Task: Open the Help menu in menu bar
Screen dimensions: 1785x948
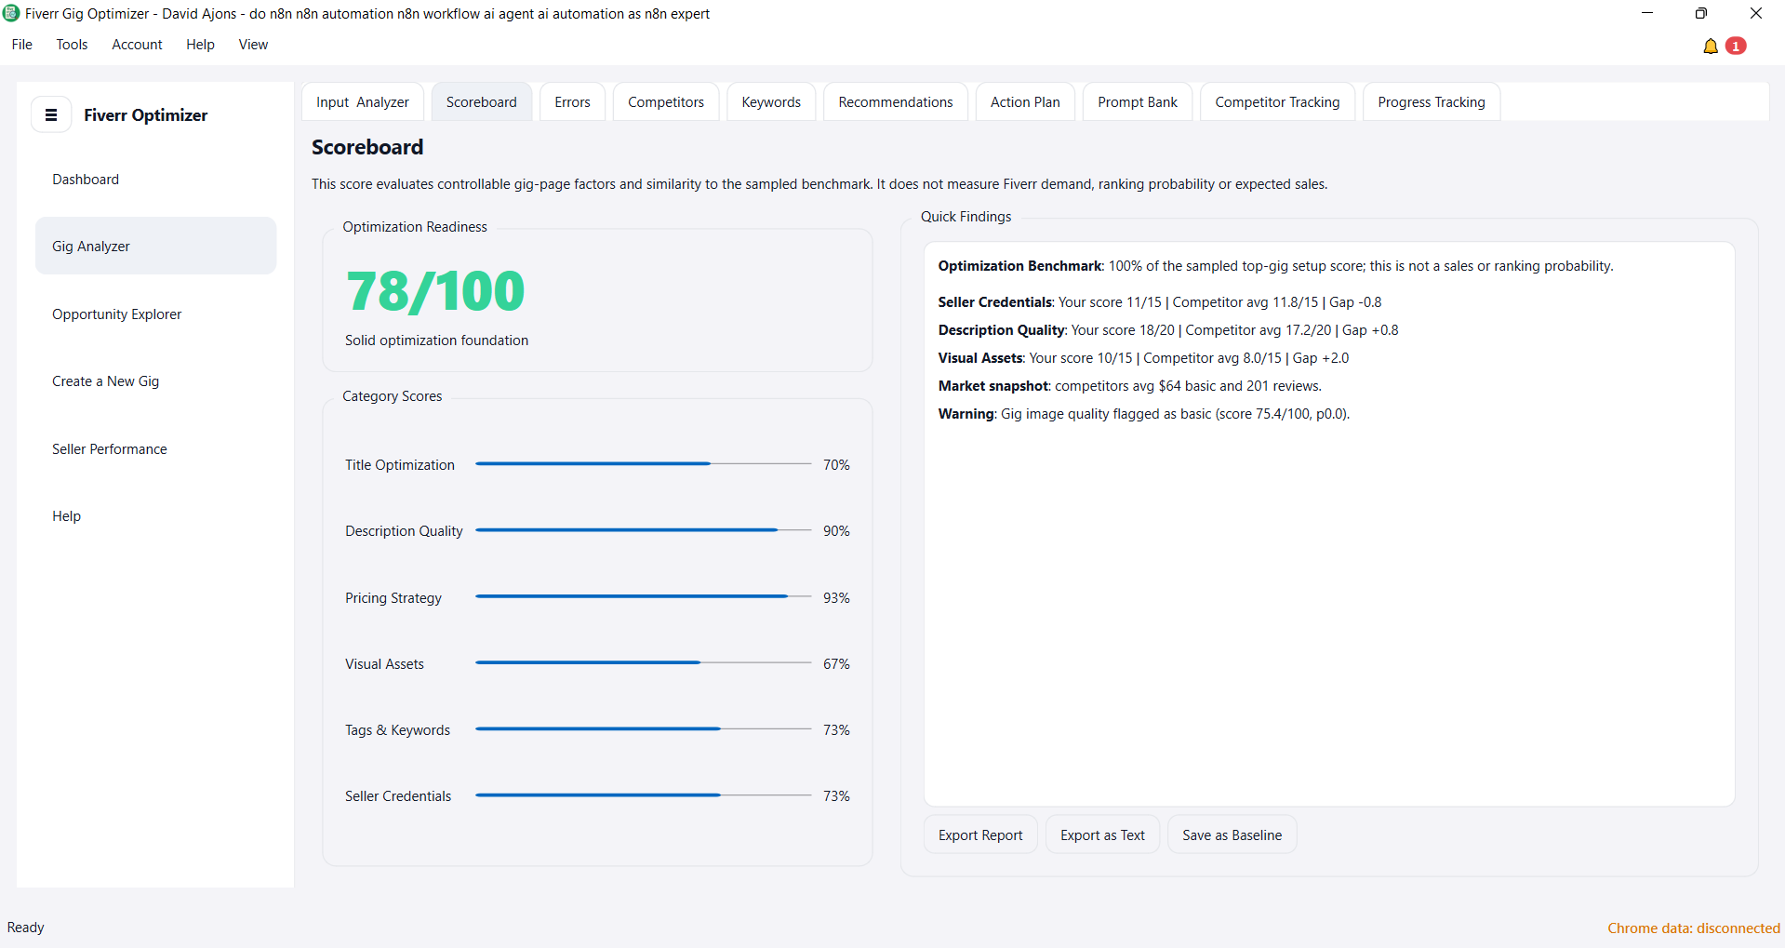Action: tap(200, 45)
